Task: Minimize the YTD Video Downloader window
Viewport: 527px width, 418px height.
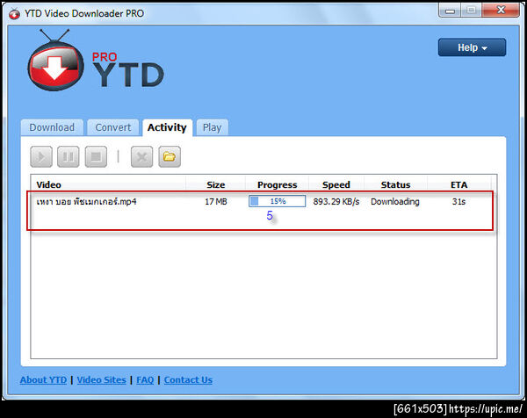Action: point(450,11)
